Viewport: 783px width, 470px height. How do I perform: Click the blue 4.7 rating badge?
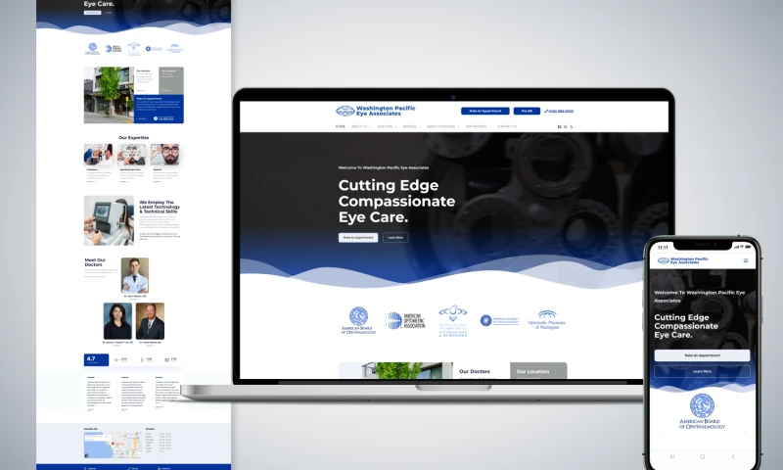tap(96, 359)
